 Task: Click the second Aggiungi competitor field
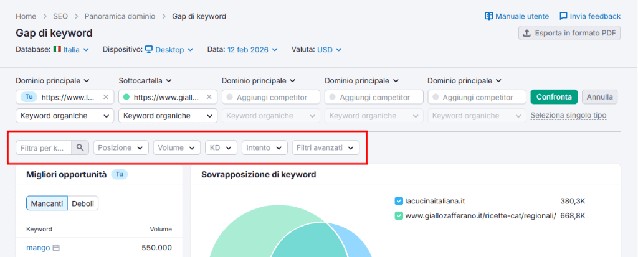(374, 97)
